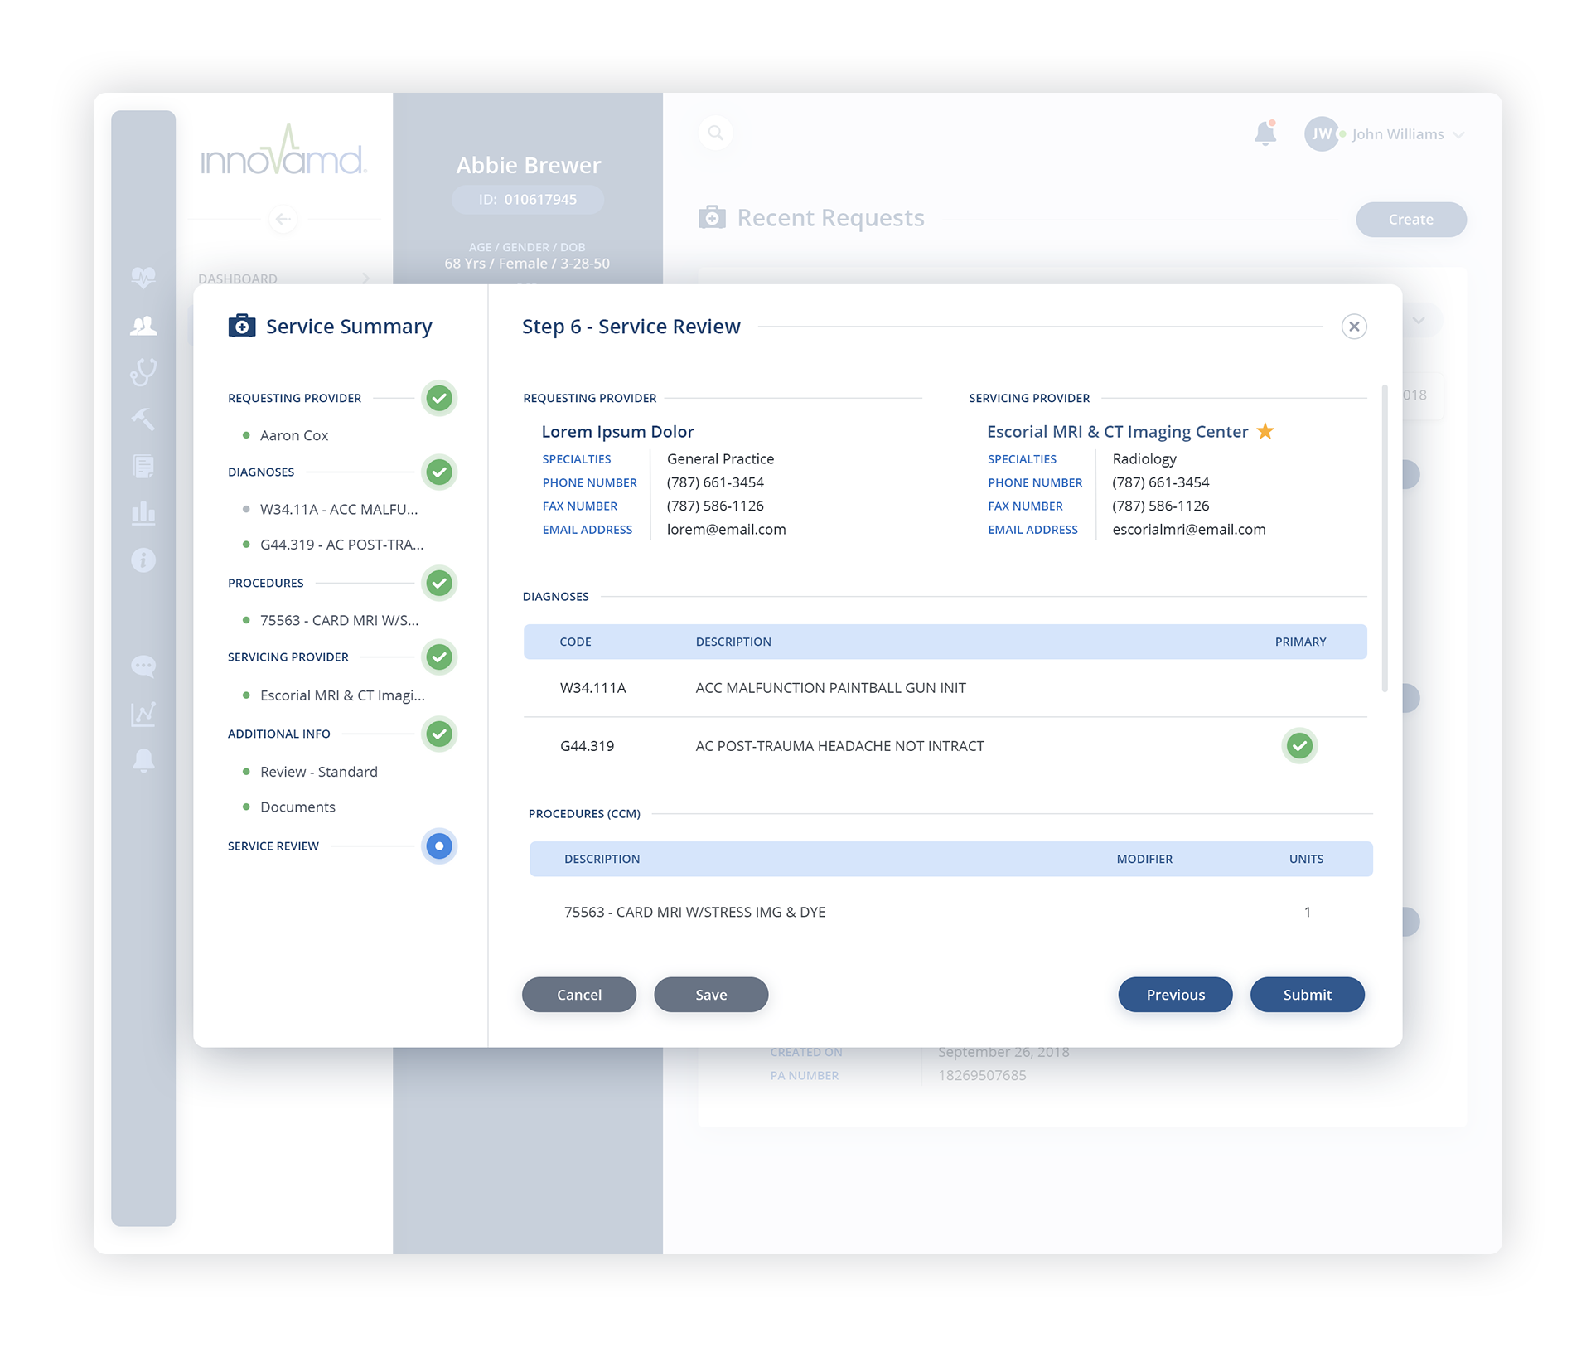
Task: Click the gavel hammer icon in sidebar
Action: 143,419
